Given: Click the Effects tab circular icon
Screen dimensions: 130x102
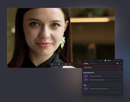Looking at the screenshot, I should coord(105,60).
